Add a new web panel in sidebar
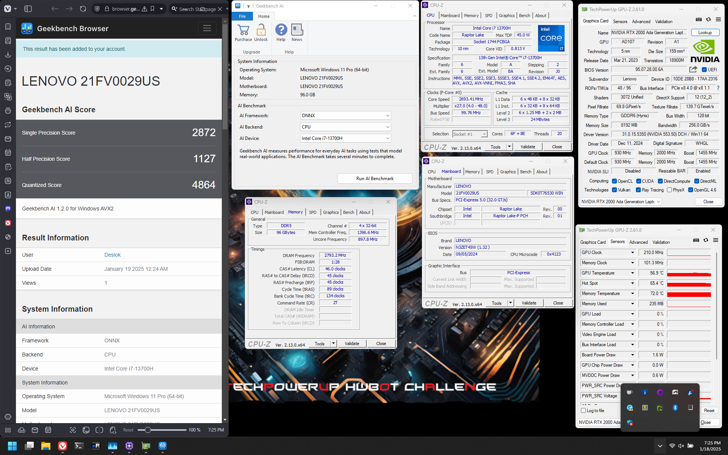Screen dimensions: 728x455 click(x=8, y=251)
